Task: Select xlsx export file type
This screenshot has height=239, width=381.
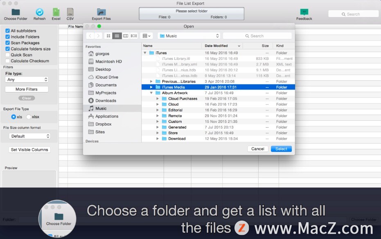Action: click(x=29, y=117)
